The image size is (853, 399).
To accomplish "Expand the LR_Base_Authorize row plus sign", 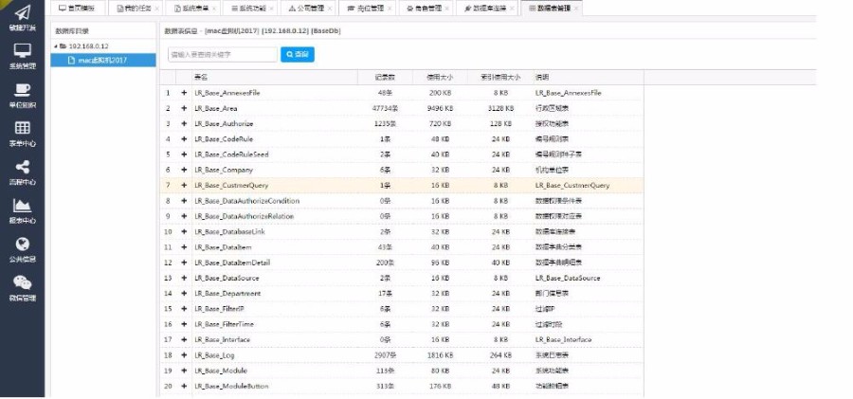I will coord(184,123).
